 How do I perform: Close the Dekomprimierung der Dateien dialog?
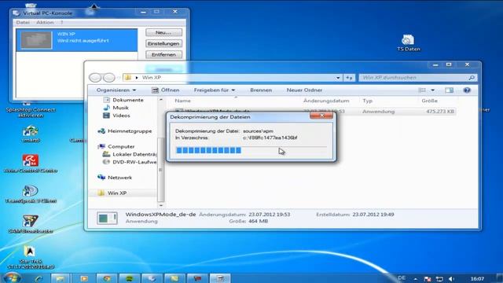click(x=321, y=116)
